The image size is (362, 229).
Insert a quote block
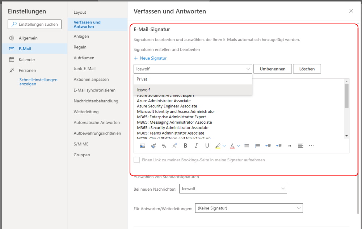pos(290,146)
